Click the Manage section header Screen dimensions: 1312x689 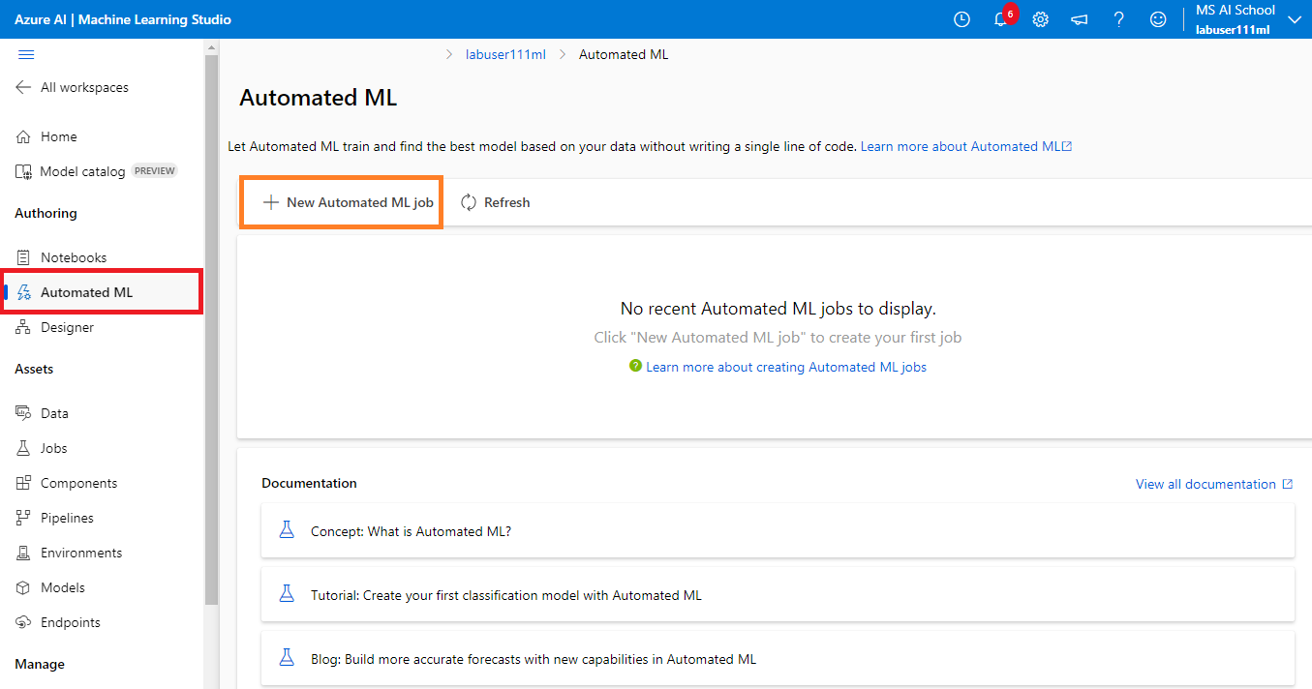(40, 664)
